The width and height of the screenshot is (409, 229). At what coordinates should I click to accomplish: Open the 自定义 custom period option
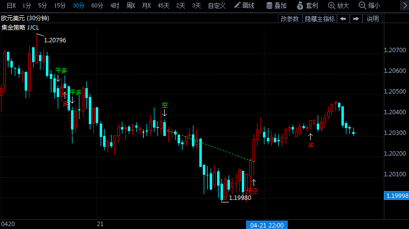point(217,5)
